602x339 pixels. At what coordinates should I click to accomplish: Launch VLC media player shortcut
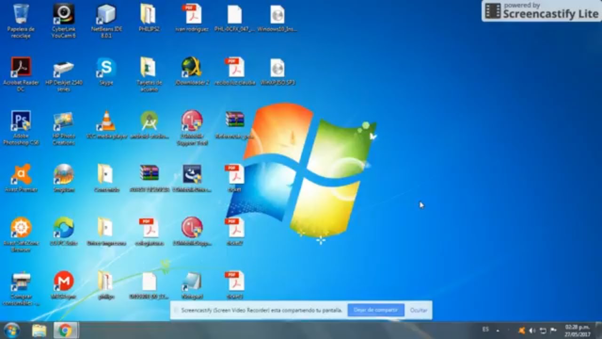coord(107,125)
